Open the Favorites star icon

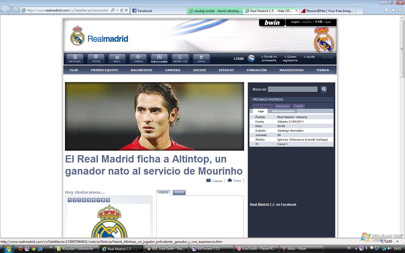click(393, 10)
